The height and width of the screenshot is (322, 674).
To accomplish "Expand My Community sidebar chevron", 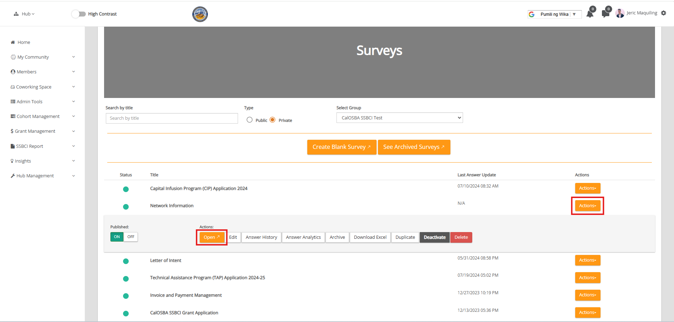I will coord(73,57).
